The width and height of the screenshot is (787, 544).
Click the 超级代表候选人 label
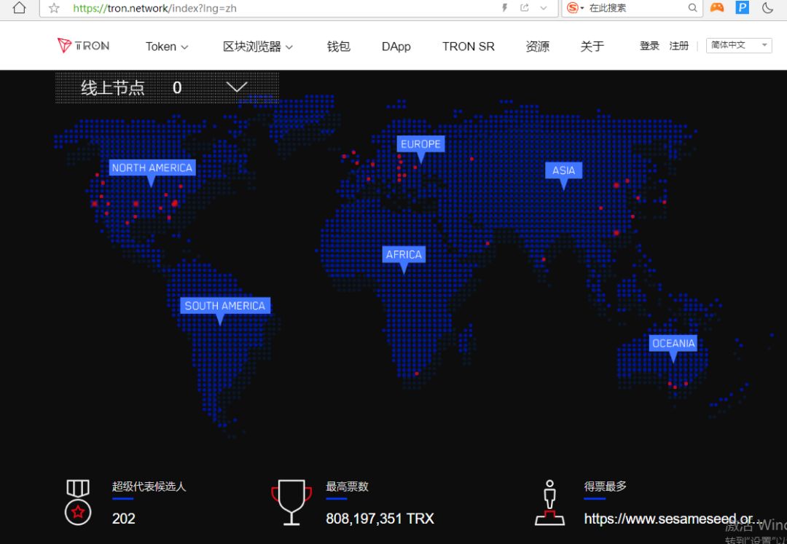(x=149, y=486)
